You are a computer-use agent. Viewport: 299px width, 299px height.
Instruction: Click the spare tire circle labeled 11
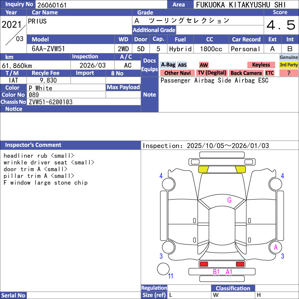(x=163, y=269)
